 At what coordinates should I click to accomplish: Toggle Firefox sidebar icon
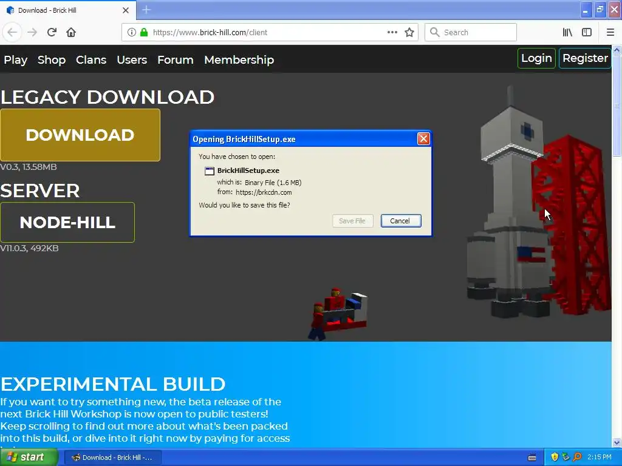tap(587, 32)
